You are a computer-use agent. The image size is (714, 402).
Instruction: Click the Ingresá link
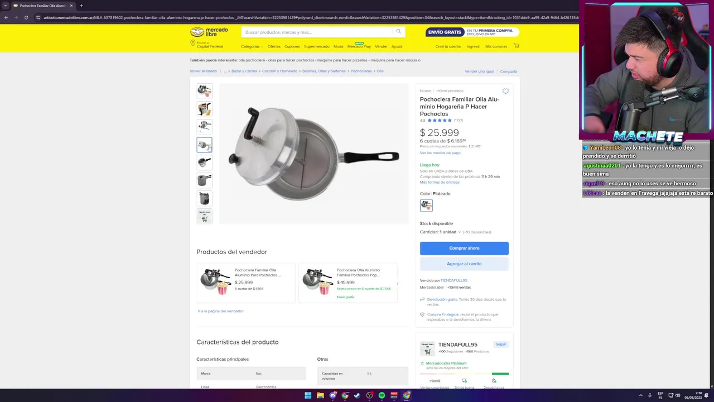point(473,46)
